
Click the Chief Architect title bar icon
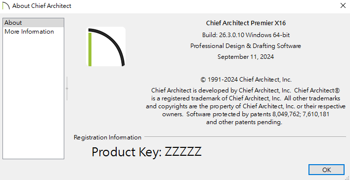point(6,5)
